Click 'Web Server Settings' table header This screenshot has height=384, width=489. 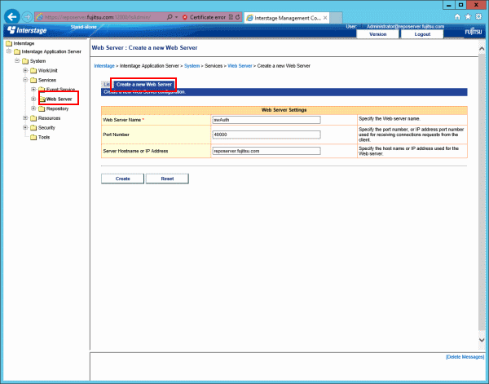pyautogui.click(x=284, y=110)
